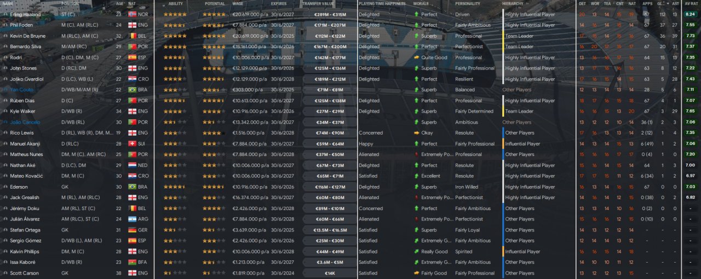The image size is (701, 279).
Task: Click the Norway flag in Haaland's row
Action: pyautogui.click(x=132, y=14)
